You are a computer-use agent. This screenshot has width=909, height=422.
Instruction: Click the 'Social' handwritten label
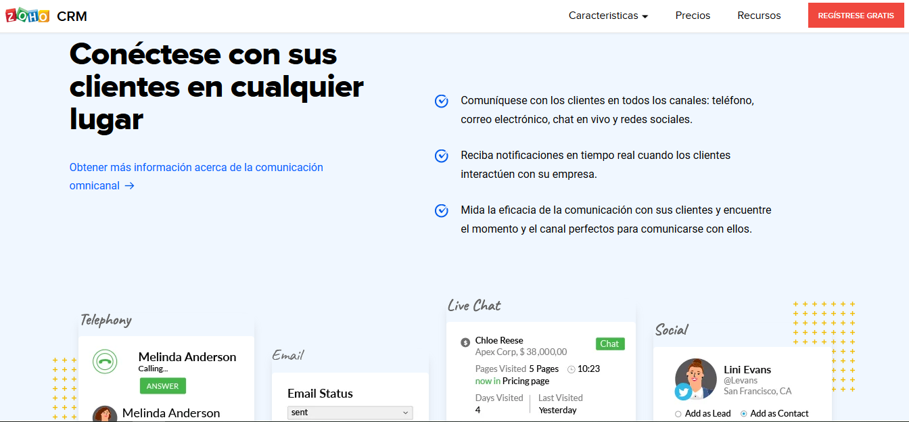[x=672, y=330]
